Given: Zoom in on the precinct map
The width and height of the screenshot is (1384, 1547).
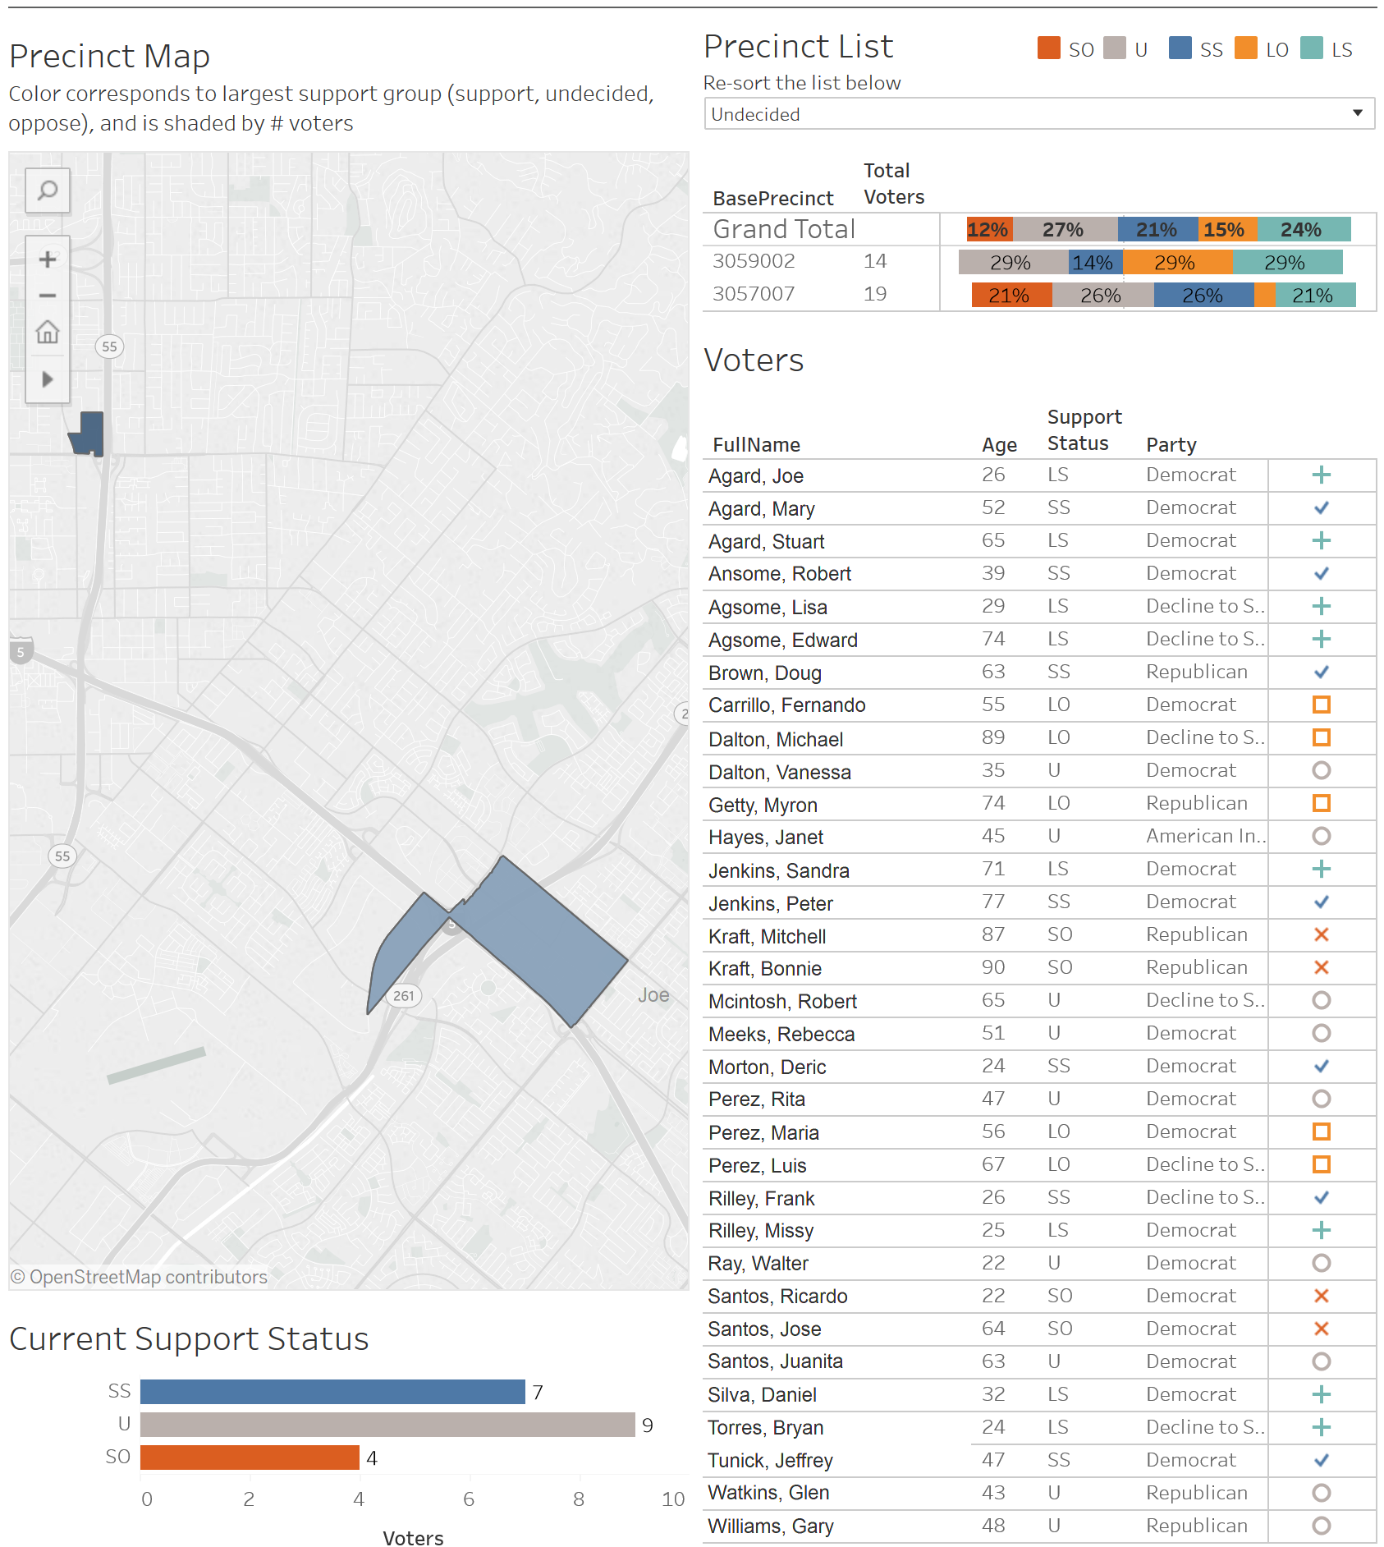Looking at the screenshot, I should [47, 259].
